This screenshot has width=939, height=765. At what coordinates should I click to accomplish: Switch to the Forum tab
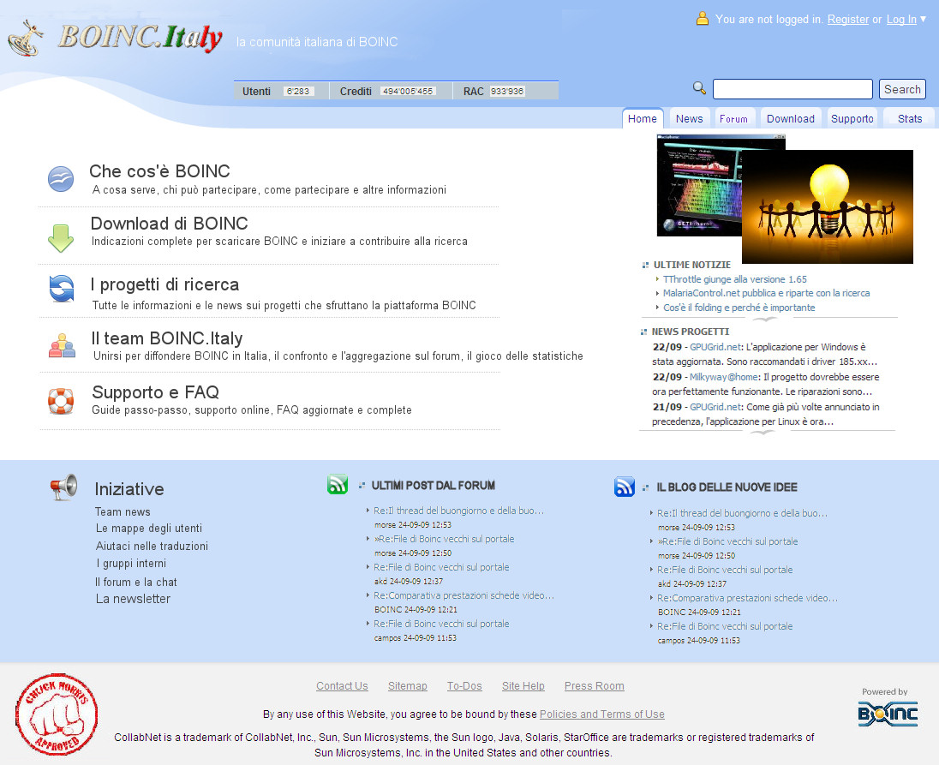733,119
